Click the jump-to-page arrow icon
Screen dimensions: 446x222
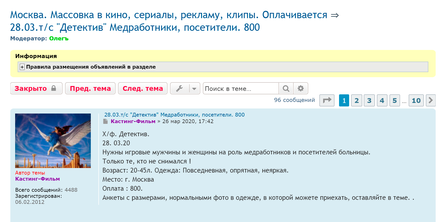[327, 100]
